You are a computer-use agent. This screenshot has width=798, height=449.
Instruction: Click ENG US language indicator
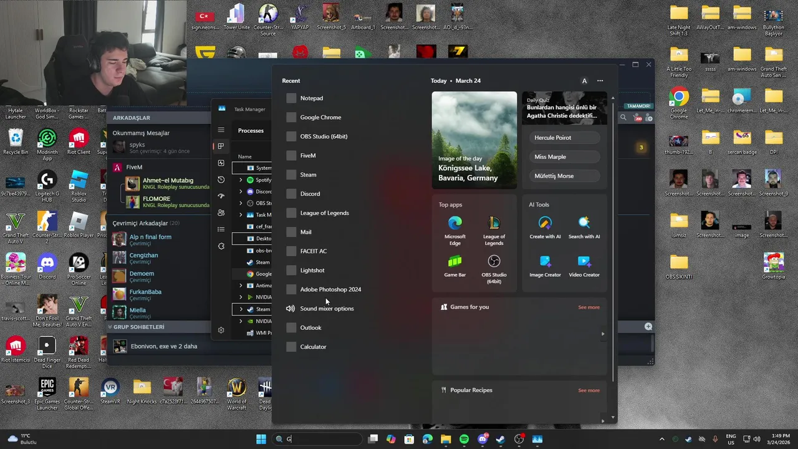tap(731, 439)
